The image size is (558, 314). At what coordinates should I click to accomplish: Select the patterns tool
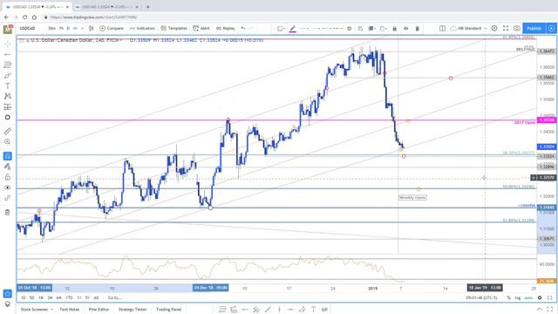[8, 96]
